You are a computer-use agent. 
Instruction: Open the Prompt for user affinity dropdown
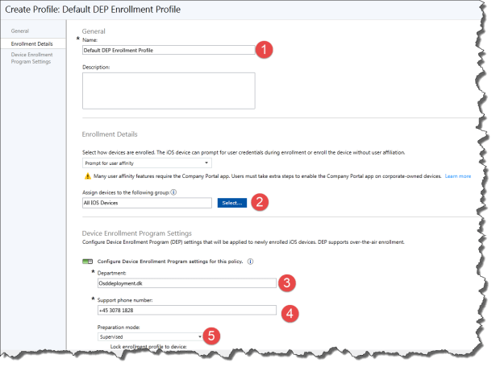tap(147, 163)
